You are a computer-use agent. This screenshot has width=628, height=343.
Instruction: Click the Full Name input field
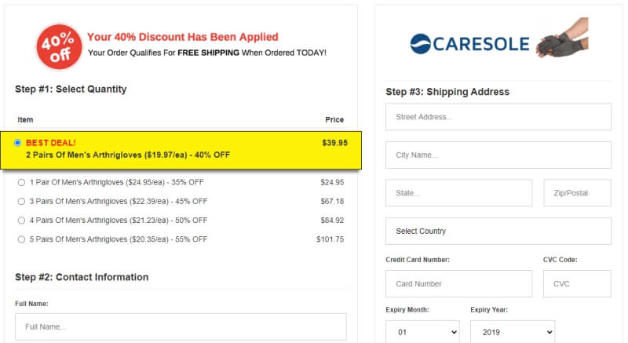tap(181, 327)
